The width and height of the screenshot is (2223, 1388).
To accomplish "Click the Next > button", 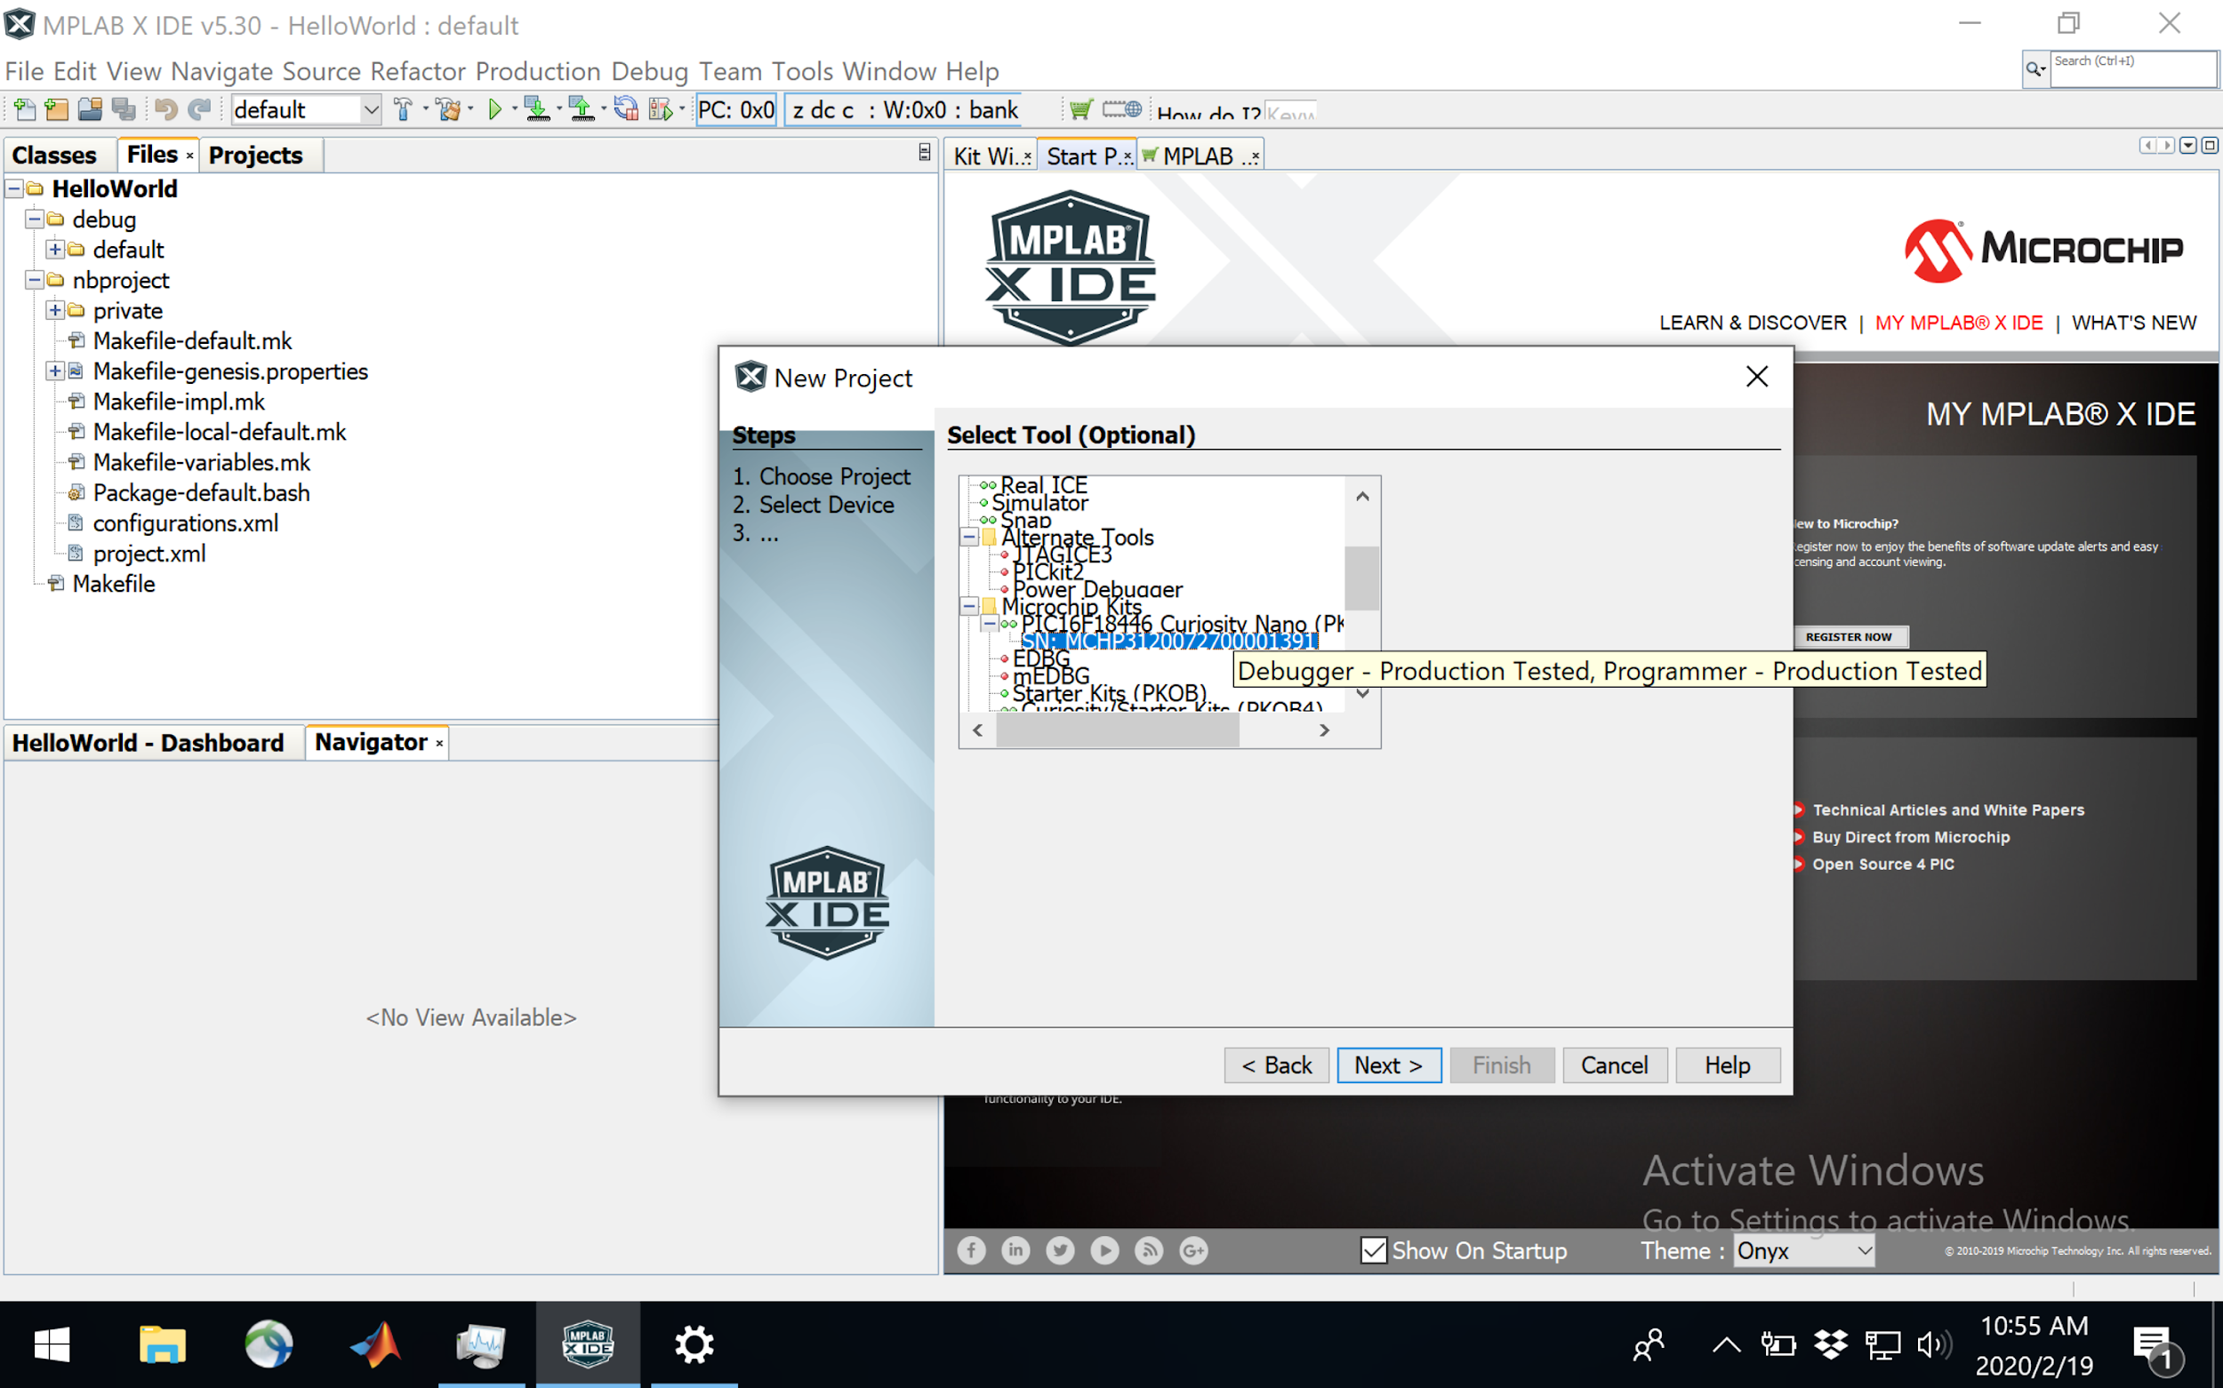I will click(x=1389, y=1065).
